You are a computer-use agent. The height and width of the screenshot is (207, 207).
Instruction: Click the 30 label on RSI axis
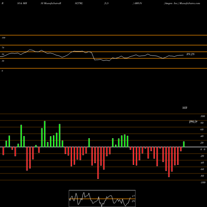pos(3,61)
